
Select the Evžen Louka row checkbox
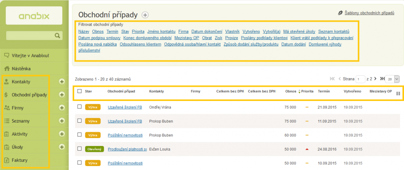pos(80,149)
